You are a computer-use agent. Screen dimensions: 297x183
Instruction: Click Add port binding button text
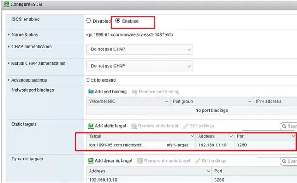tap(111, 92)
